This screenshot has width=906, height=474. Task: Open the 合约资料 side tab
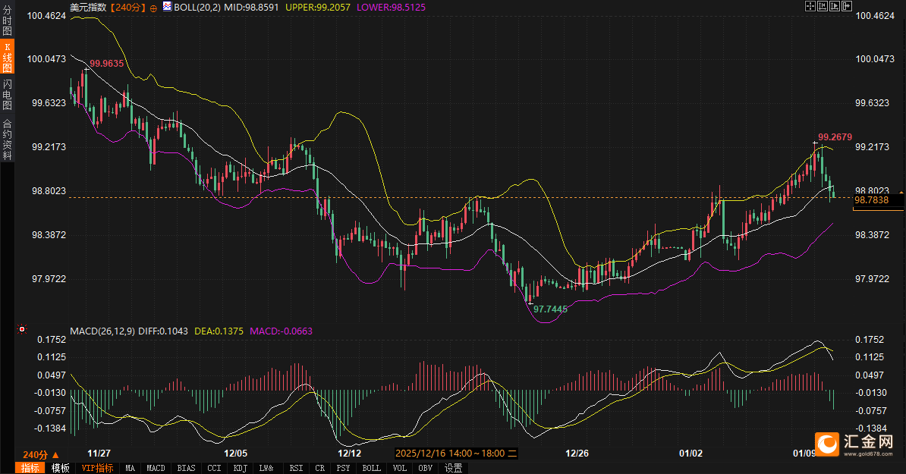pyautogui.click(x=8, y=140)
